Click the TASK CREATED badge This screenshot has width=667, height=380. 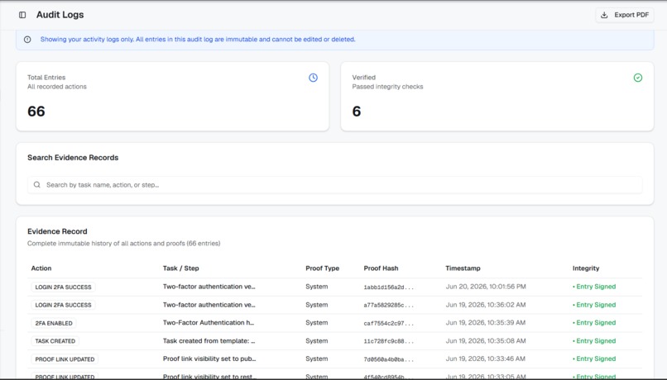[55, 341]
